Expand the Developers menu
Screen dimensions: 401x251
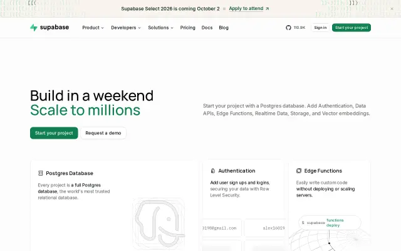point(126,28)
